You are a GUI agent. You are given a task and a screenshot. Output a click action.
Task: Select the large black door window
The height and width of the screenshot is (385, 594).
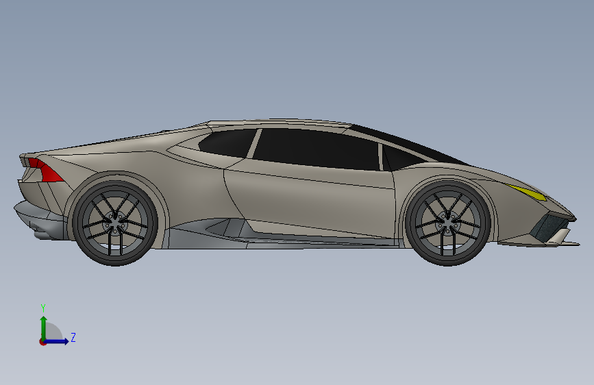317,149
